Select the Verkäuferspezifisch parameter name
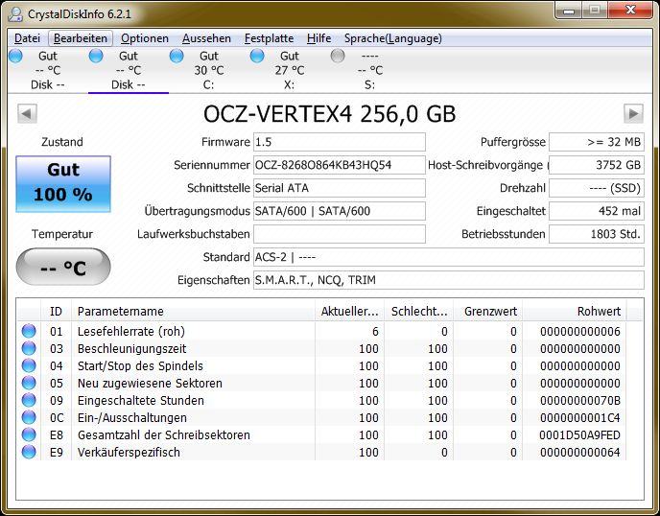This screenshot has height=516, width=660. coord(129,453)
